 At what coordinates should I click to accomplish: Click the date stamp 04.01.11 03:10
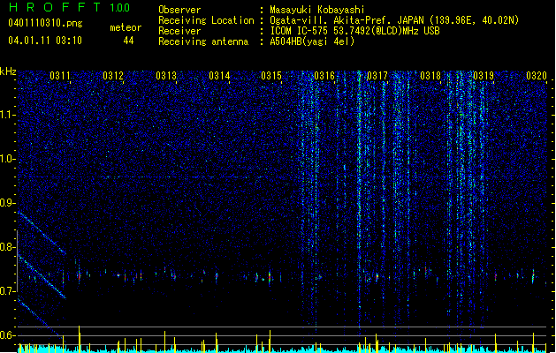(45, 41)
